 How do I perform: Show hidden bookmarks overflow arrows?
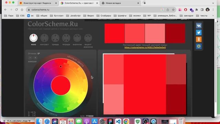[x=213, y=15]
